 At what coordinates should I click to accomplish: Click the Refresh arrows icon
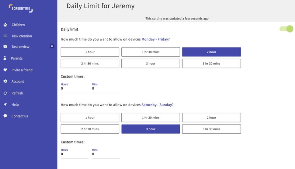point(5,93)
